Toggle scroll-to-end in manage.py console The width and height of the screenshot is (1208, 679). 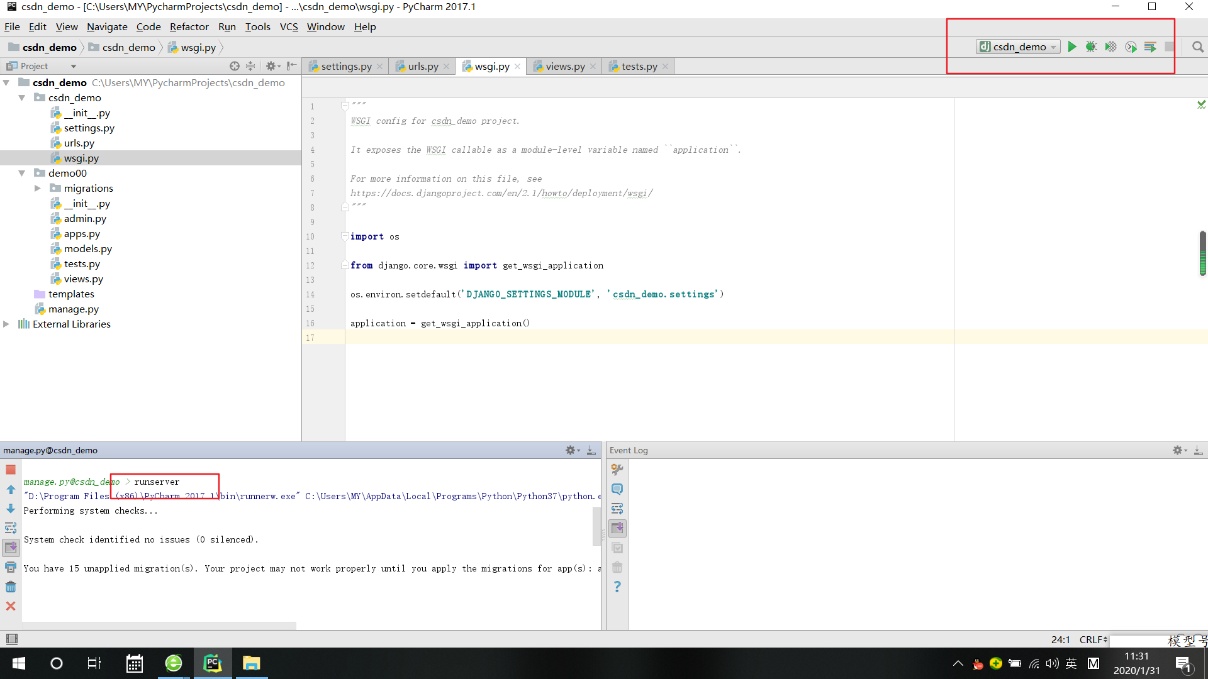pyautogui.click(x=11, y=548)
